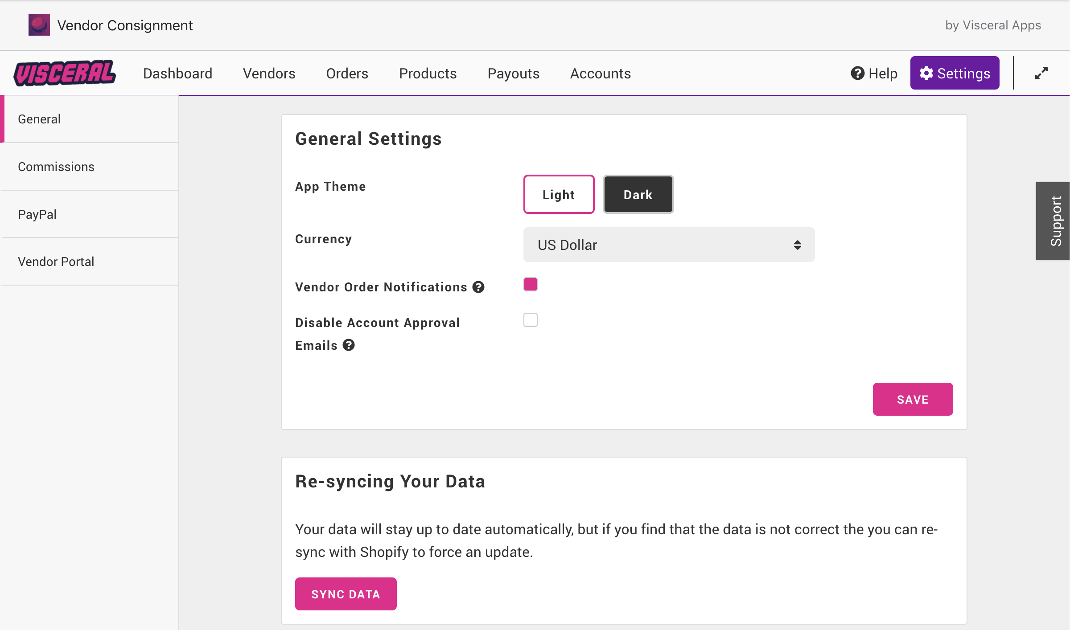This screenshot has height=630, width=1070.
Task: Switch to Commissions settings section
Action: tap(56, 167)
